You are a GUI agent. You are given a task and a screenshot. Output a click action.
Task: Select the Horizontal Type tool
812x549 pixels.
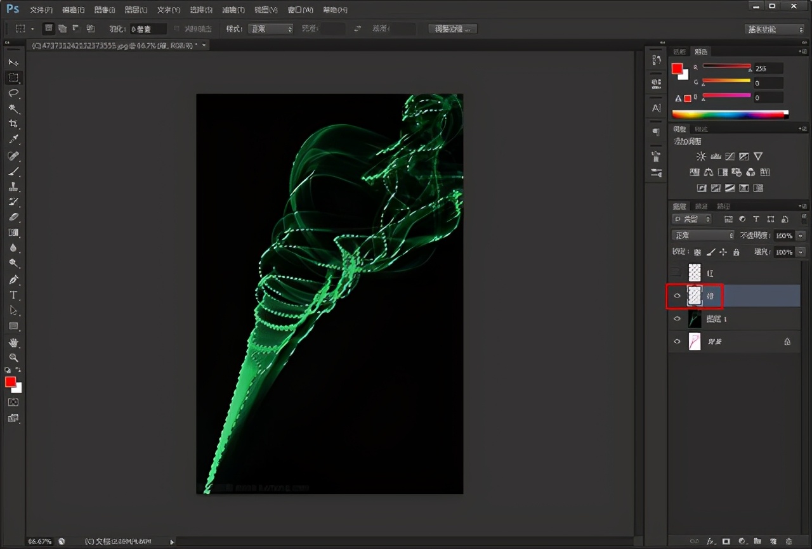13,295
